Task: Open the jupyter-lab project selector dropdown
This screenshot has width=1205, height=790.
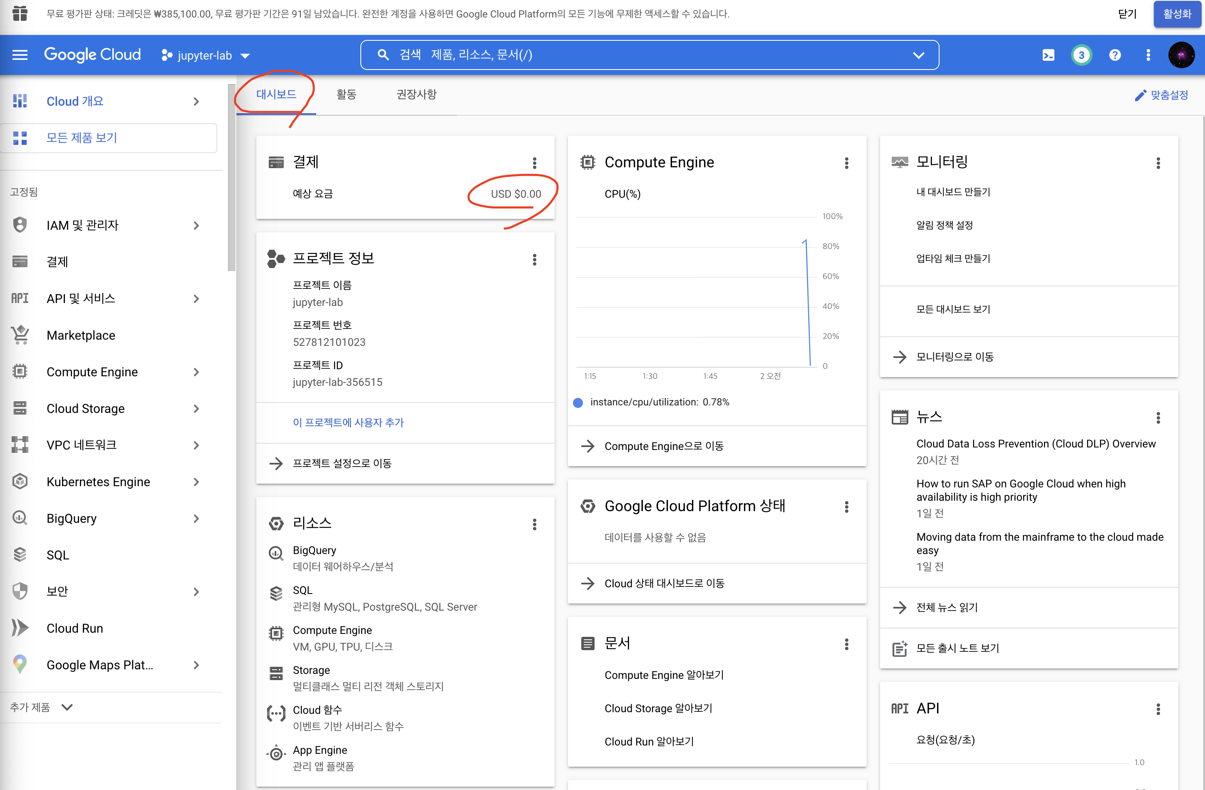Action: point(206,55)
